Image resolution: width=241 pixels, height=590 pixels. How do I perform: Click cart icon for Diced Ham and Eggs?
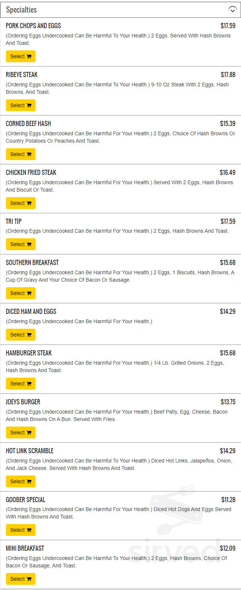tap(29, 335)
